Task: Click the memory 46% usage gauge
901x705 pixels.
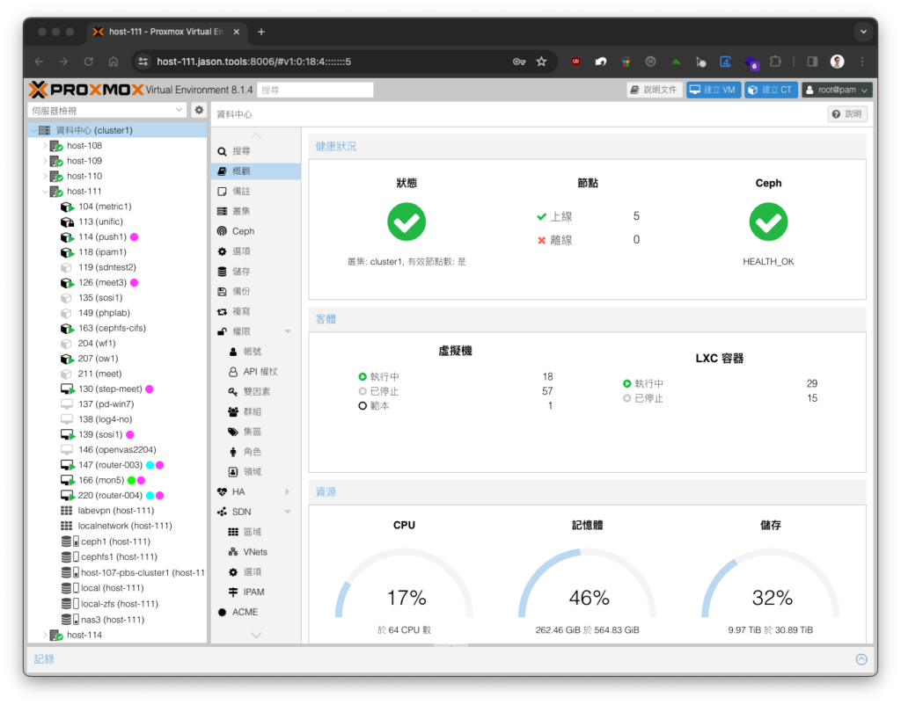Action: [x=587, y=585]
